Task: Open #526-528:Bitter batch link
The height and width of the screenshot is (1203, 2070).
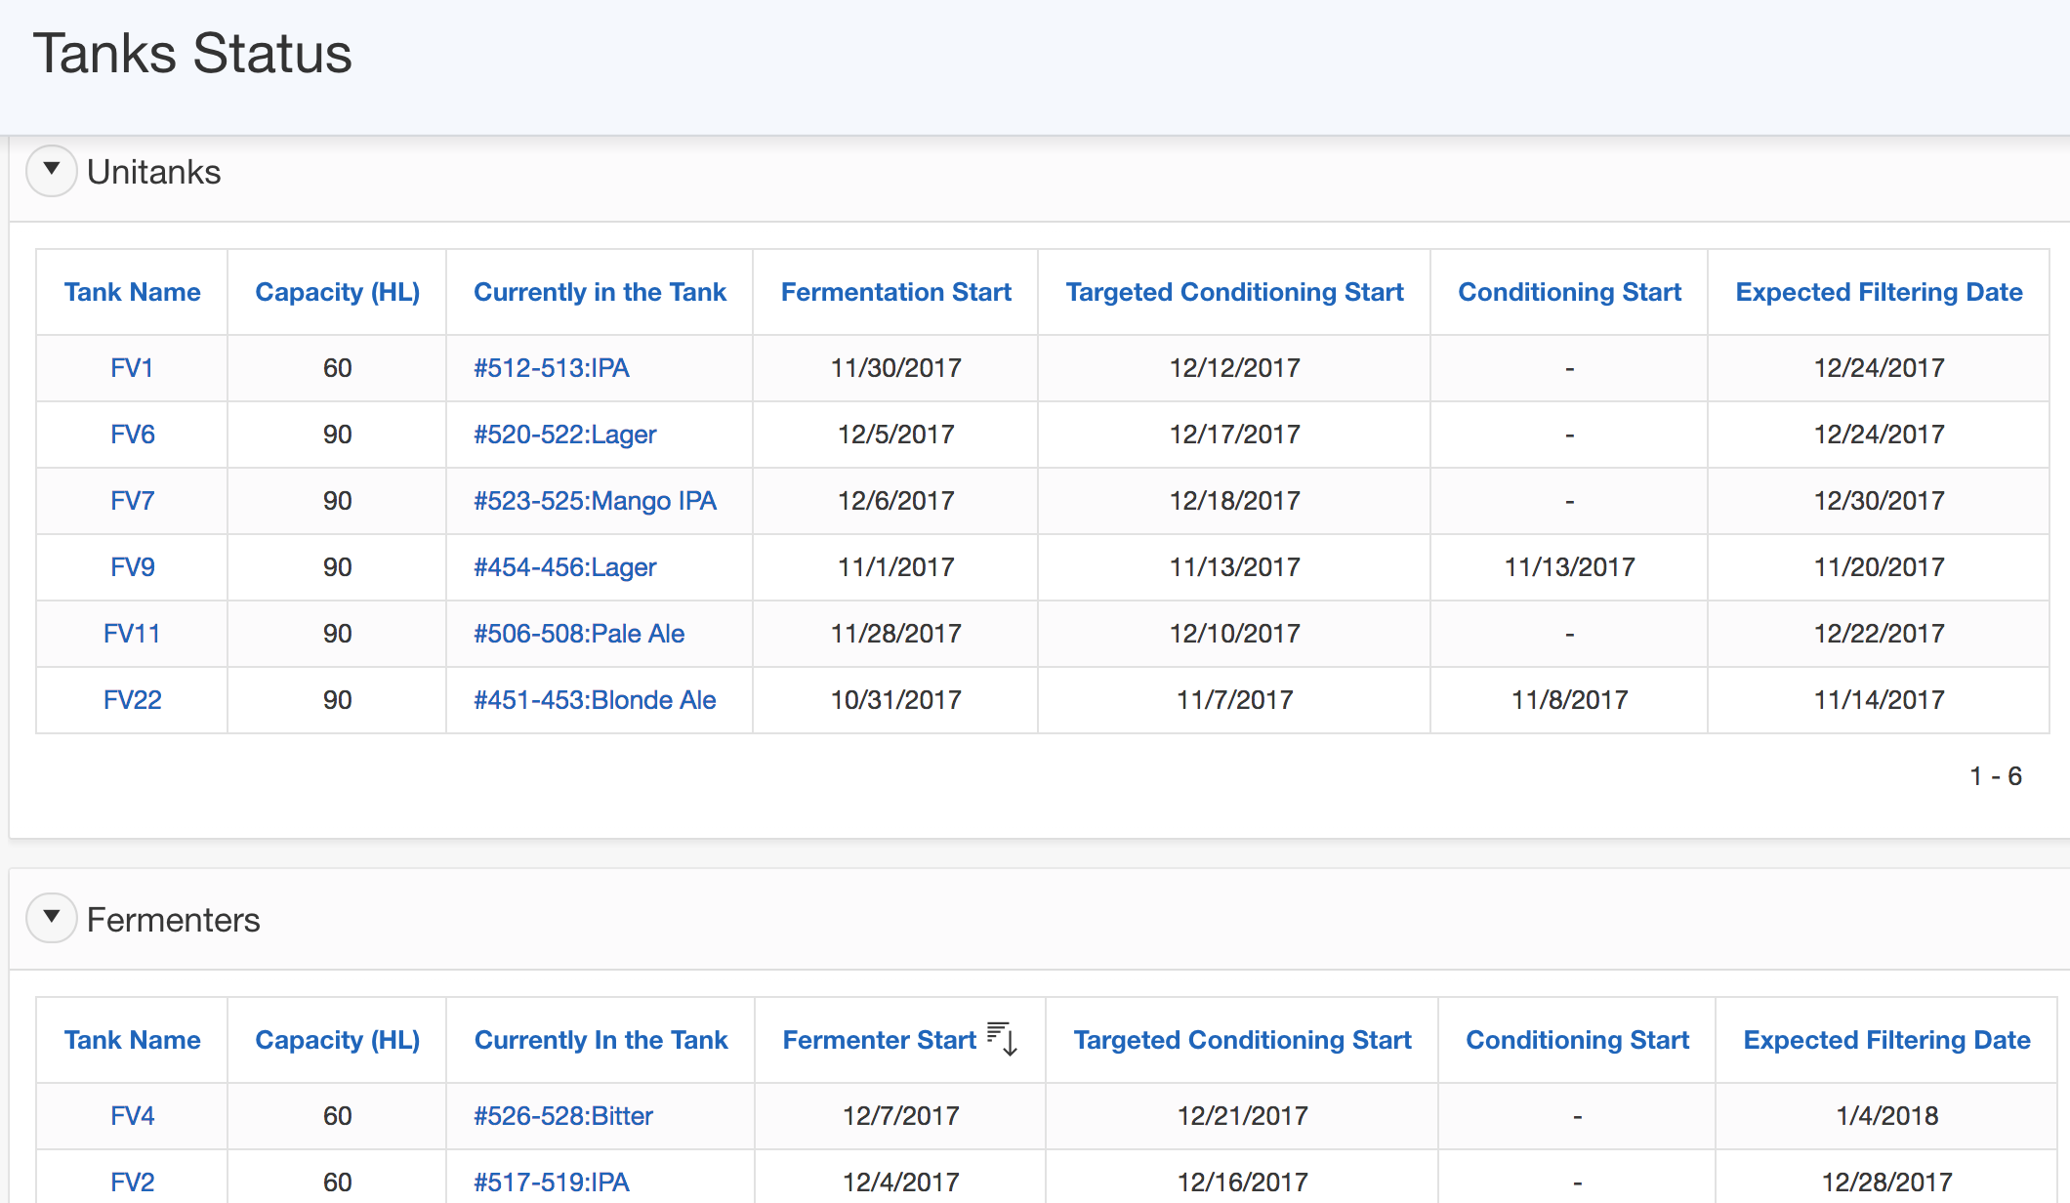Action: pyautogui.click(x=563, y=1116)
